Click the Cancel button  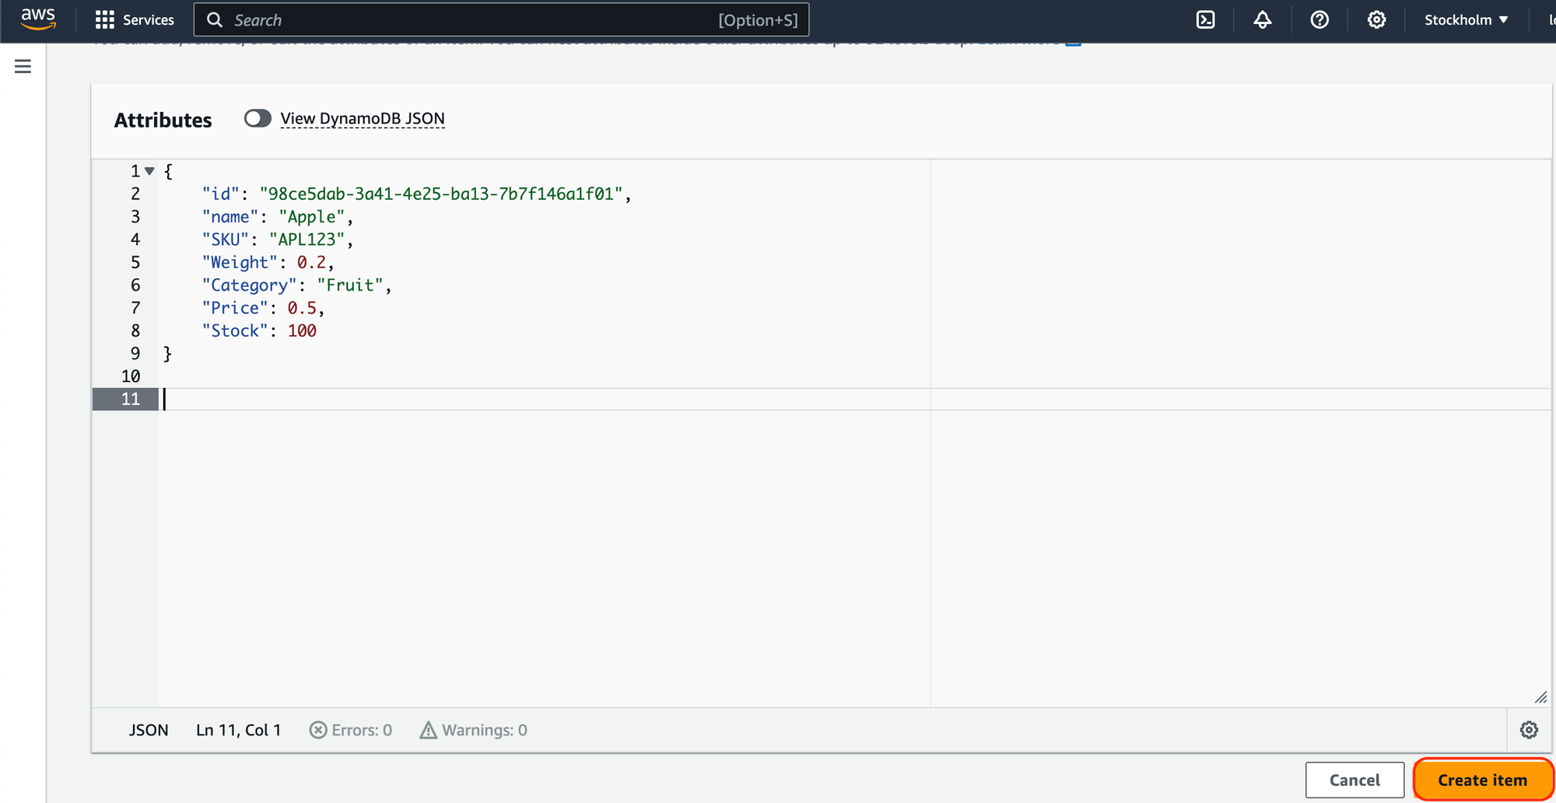tap(1354, 780)
